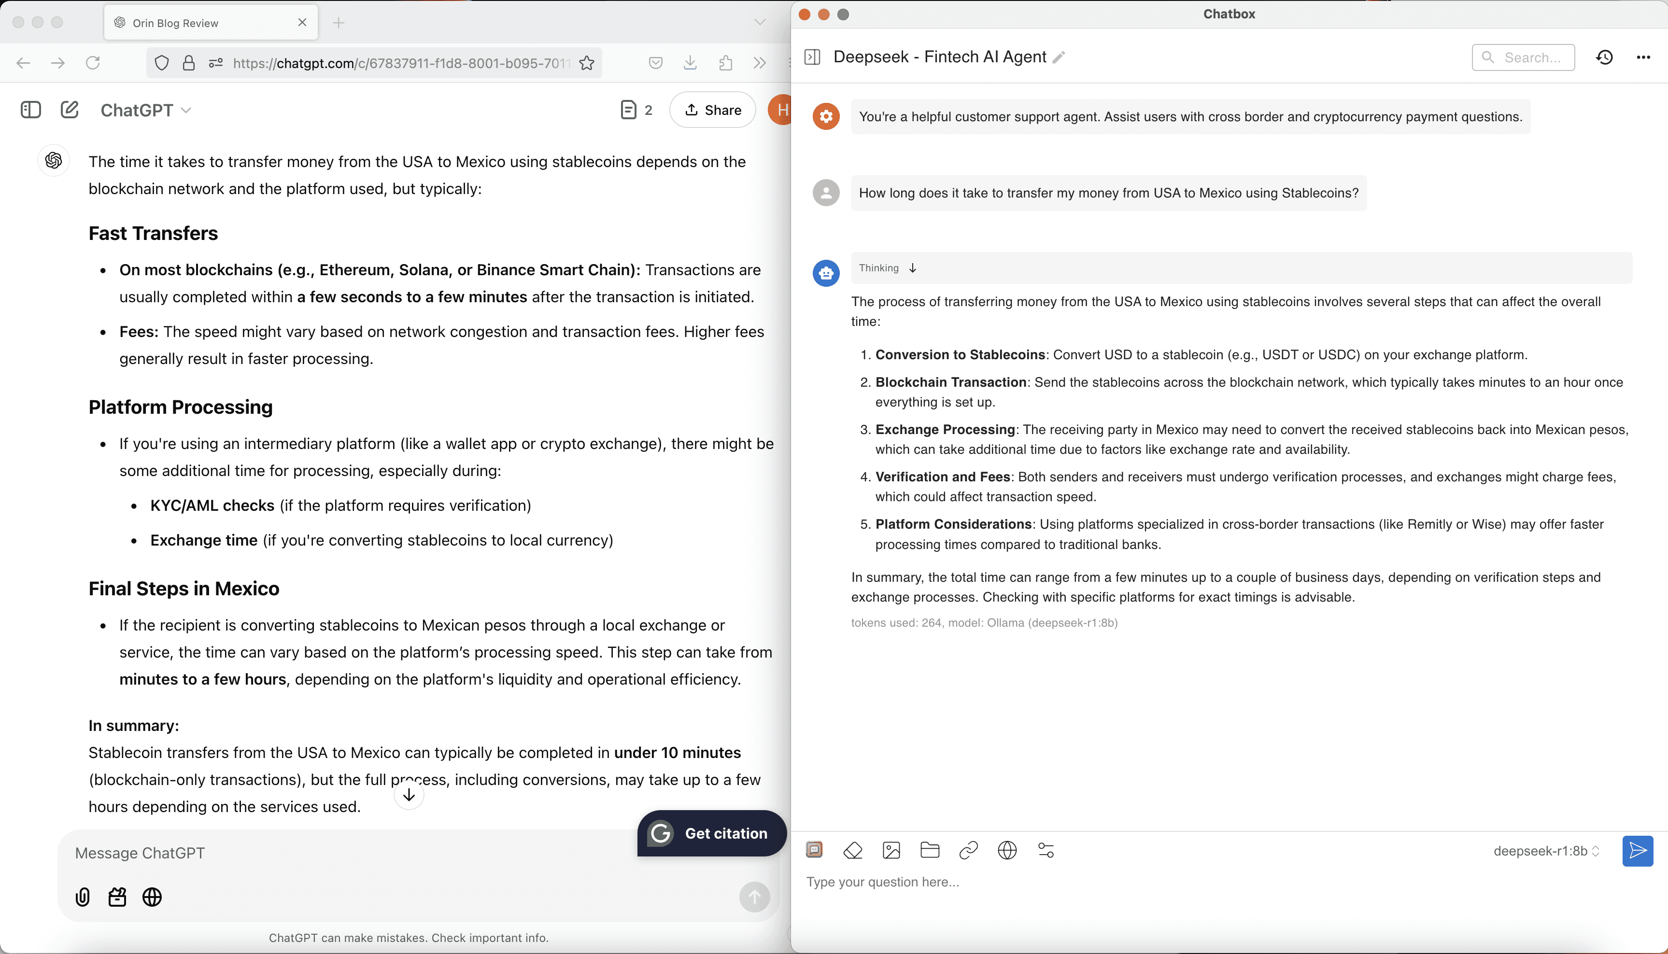Open Chatbox three-dots more menu
The image size is (1668, 954).
[x=1643, y=57]
